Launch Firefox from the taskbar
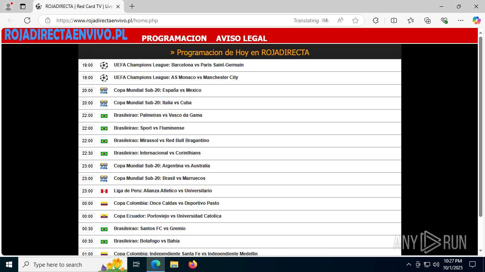485x272 pixels. tap(192, 264)
